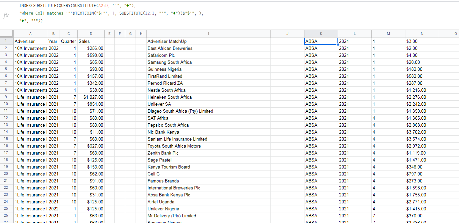This screenshot has height=223, width=459.
Task: Click the Pepsico South Africa cell
Action: click(209, 125)
